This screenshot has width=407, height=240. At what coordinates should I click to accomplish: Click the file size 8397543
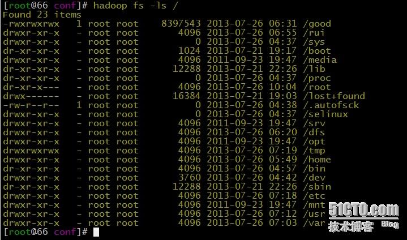click(181, 24)
